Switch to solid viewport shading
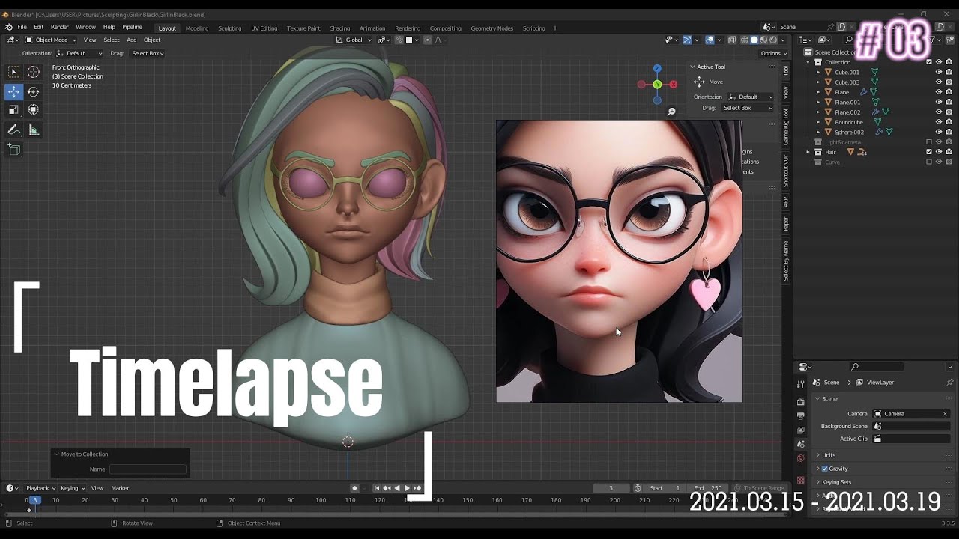 [x=754, y=40]
